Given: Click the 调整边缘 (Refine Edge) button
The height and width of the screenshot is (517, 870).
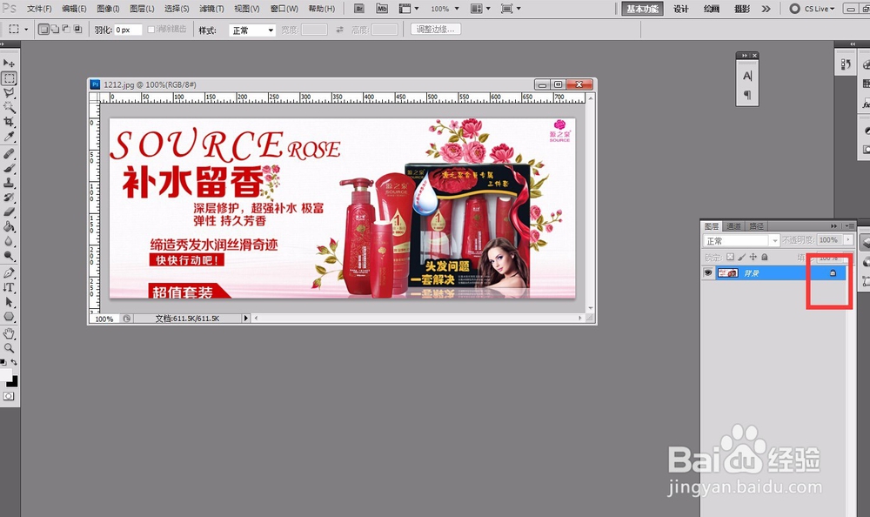Looking at the screenshot, I should 435,28.
